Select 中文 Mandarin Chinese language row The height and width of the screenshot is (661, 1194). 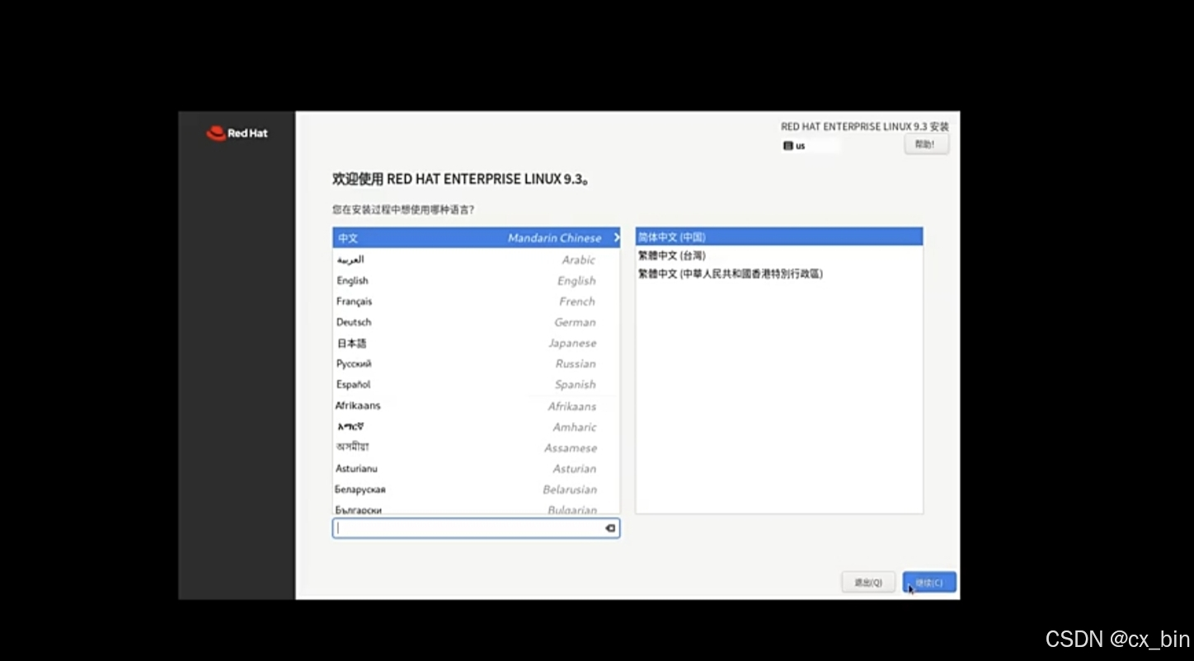477,237
